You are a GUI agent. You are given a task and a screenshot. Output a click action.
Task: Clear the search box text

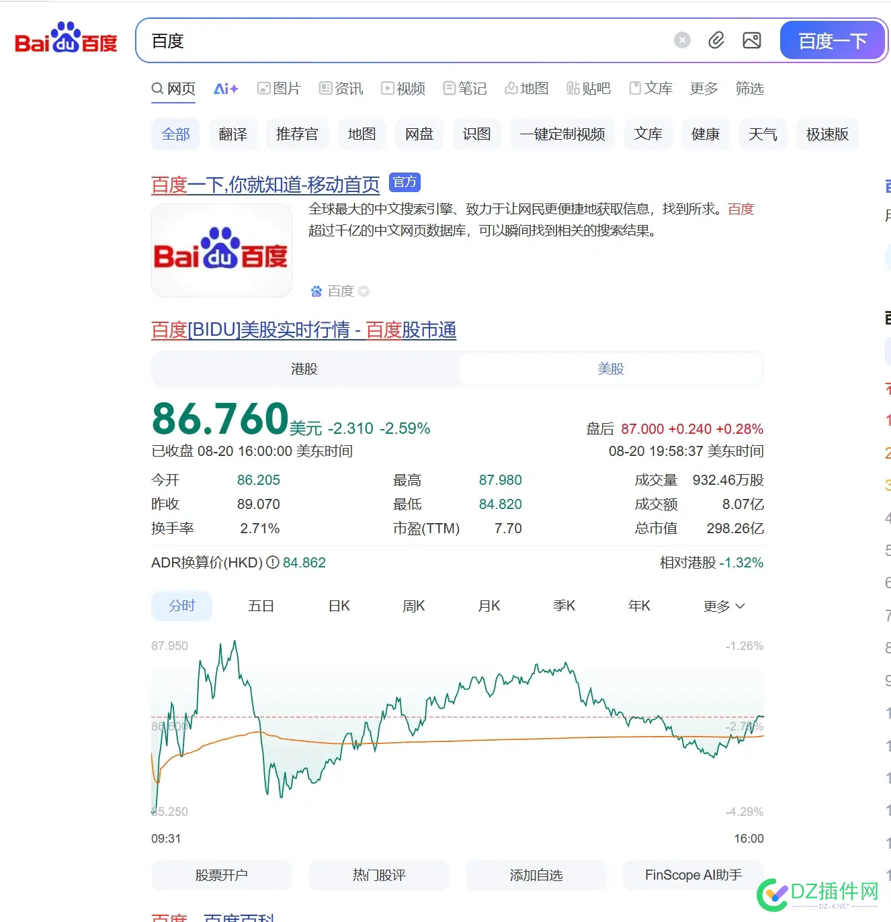click(682, 40)
